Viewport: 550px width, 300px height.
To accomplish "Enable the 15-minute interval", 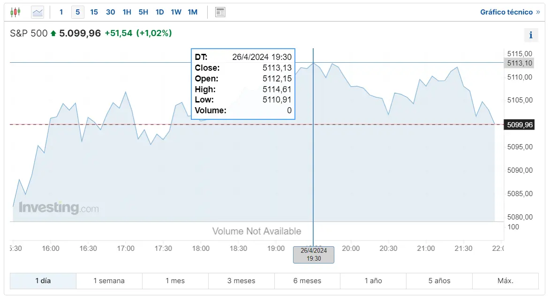I will 94,12.
